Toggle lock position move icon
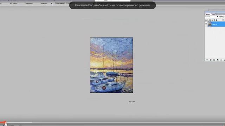 pos(214,20)
